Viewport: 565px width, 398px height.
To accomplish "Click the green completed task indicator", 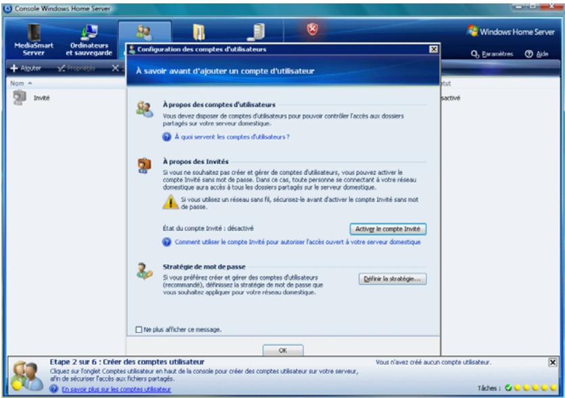I will pos(508,388).
